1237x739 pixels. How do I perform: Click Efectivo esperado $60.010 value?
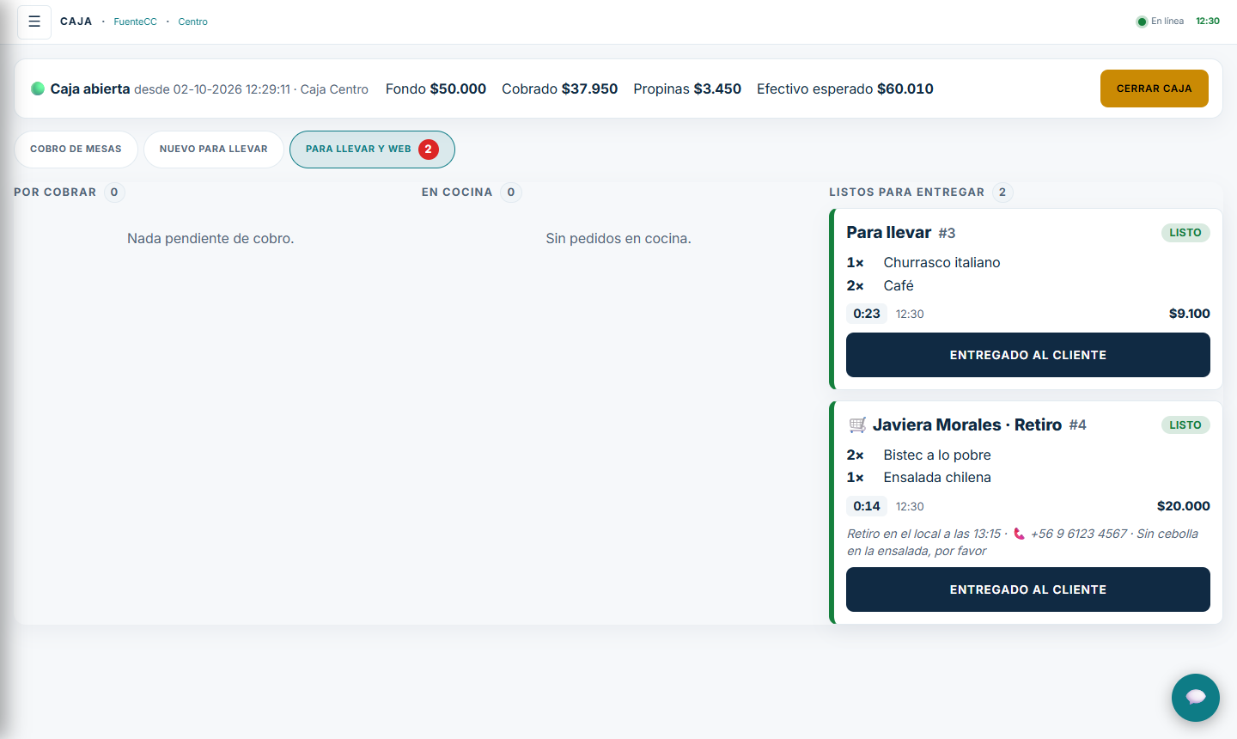coord(905,89)
